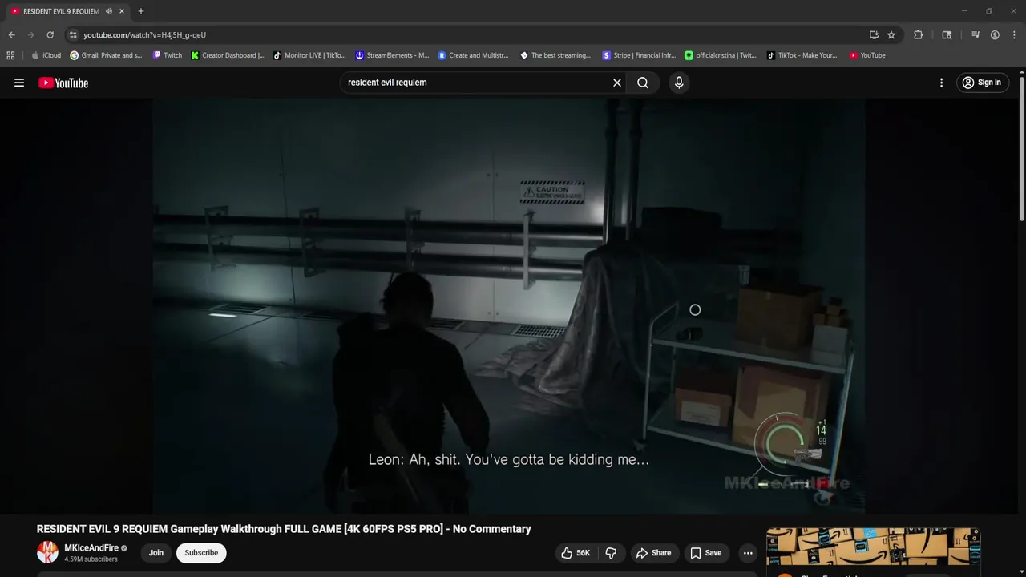Open Chrome profile icon
The image size is (1026, 577).
(x=995, y=35)
